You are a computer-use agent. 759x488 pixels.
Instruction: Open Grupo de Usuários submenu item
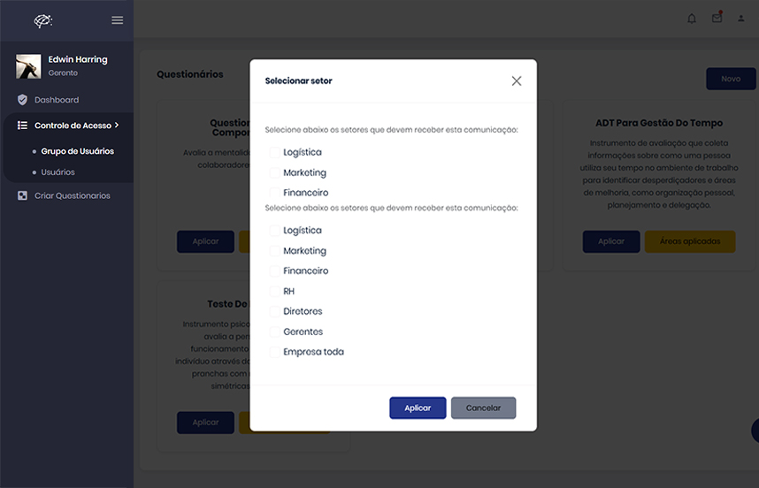[x=77, y=151]
